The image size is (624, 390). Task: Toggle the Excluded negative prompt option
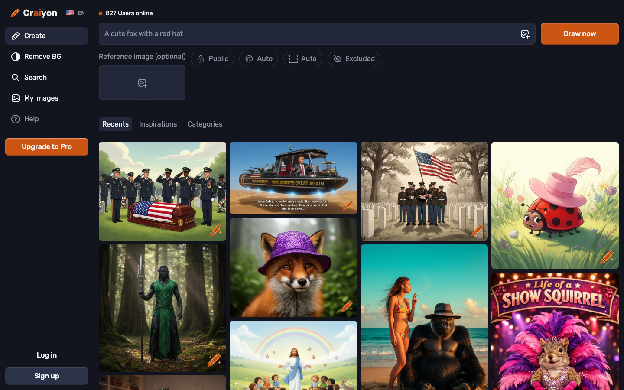354,58
